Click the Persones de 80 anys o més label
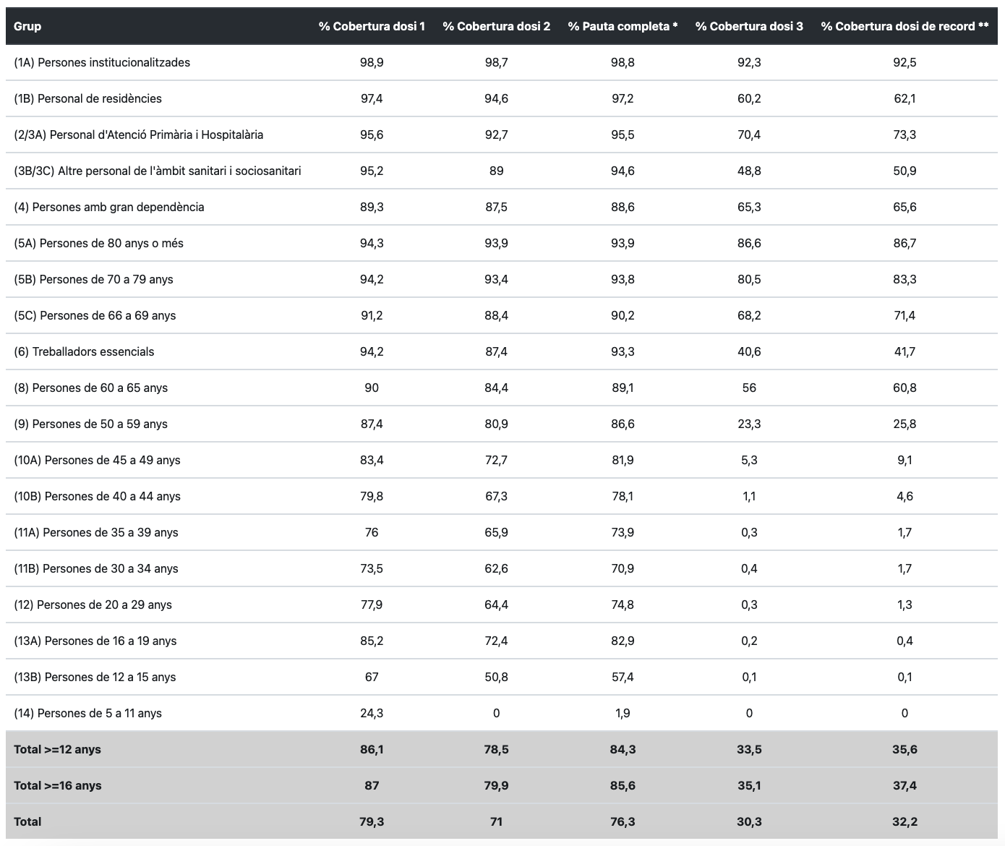Viewport: 1005px width, 846px height. [x=98, y=243]
